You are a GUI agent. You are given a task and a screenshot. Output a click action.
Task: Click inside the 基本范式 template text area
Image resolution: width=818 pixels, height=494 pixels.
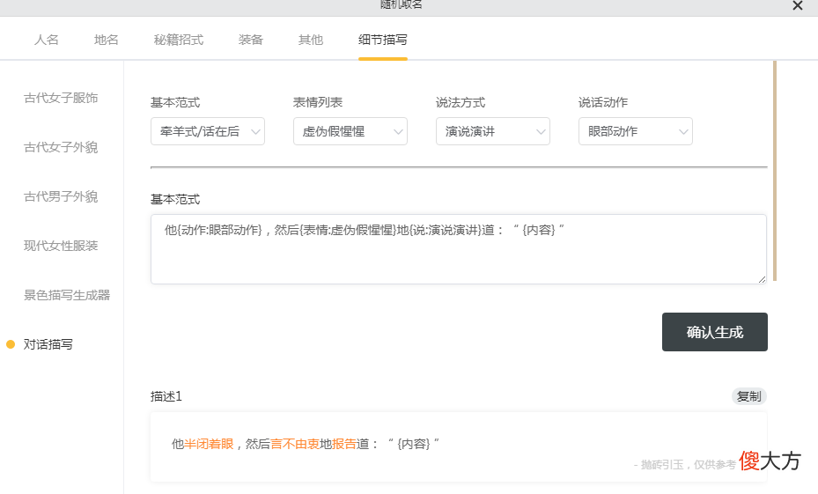click(459, 249)
